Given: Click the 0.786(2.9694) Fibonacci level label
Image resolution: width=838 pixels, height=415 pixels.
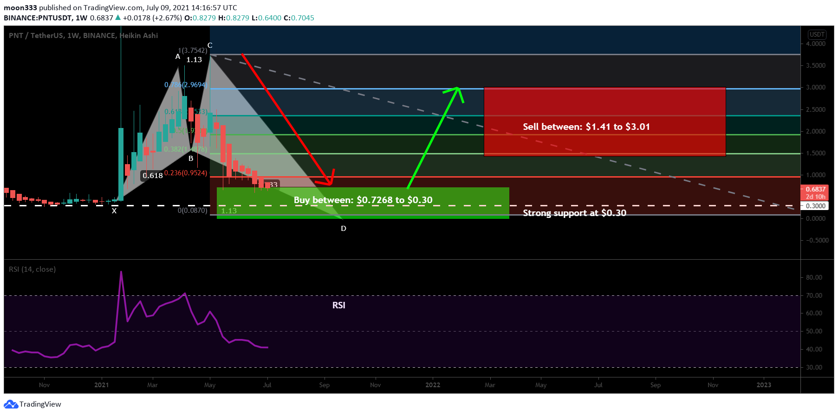Looking at the screenshot, I should click(x=186, y=85).
